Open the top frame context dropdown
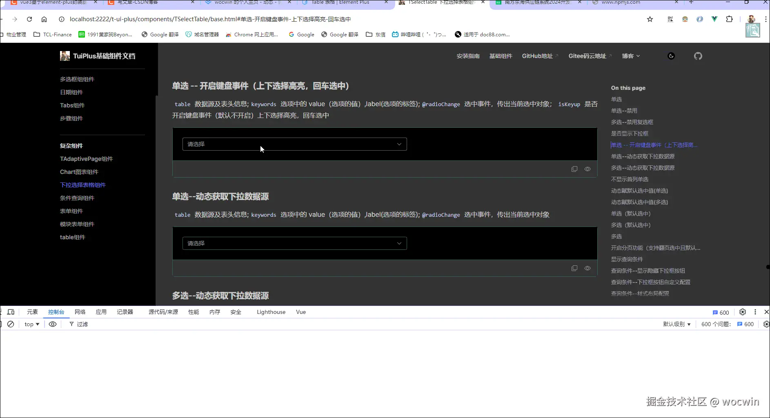 tap(31, 324)
